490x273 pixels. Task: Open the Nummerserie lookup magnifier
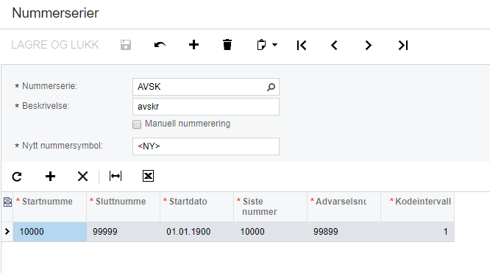pyautogui.click(x=271, y=87)
